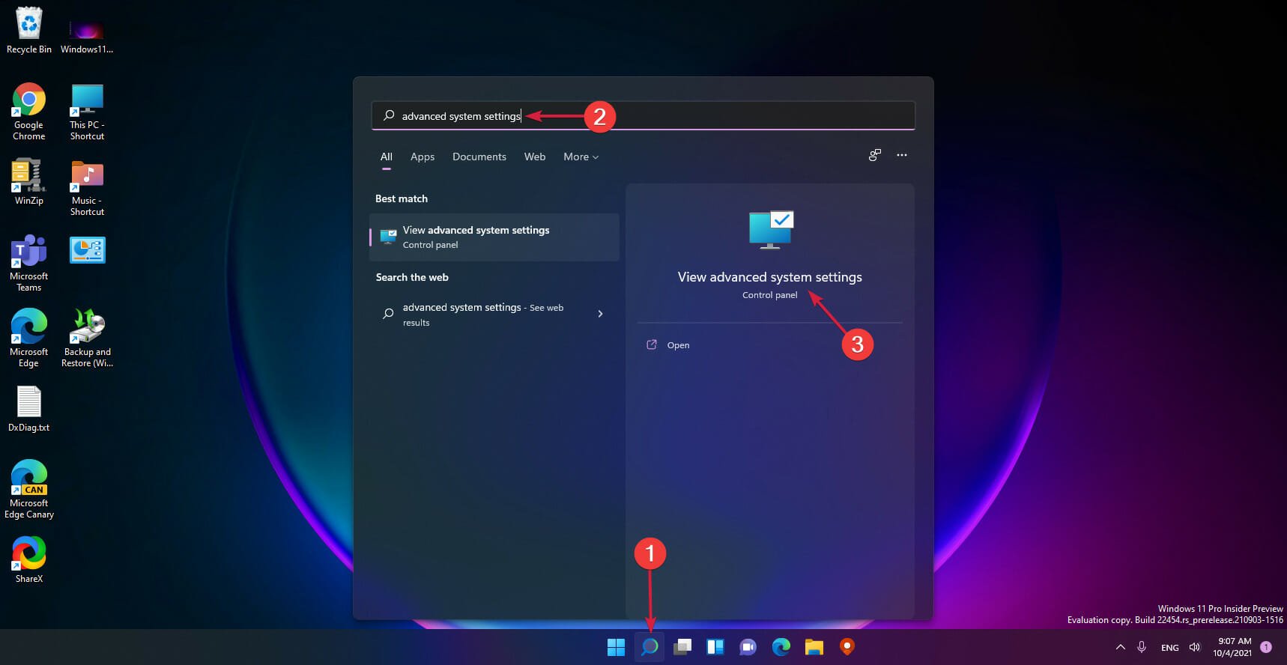Switch to the Apps search tab

point(423,157)
